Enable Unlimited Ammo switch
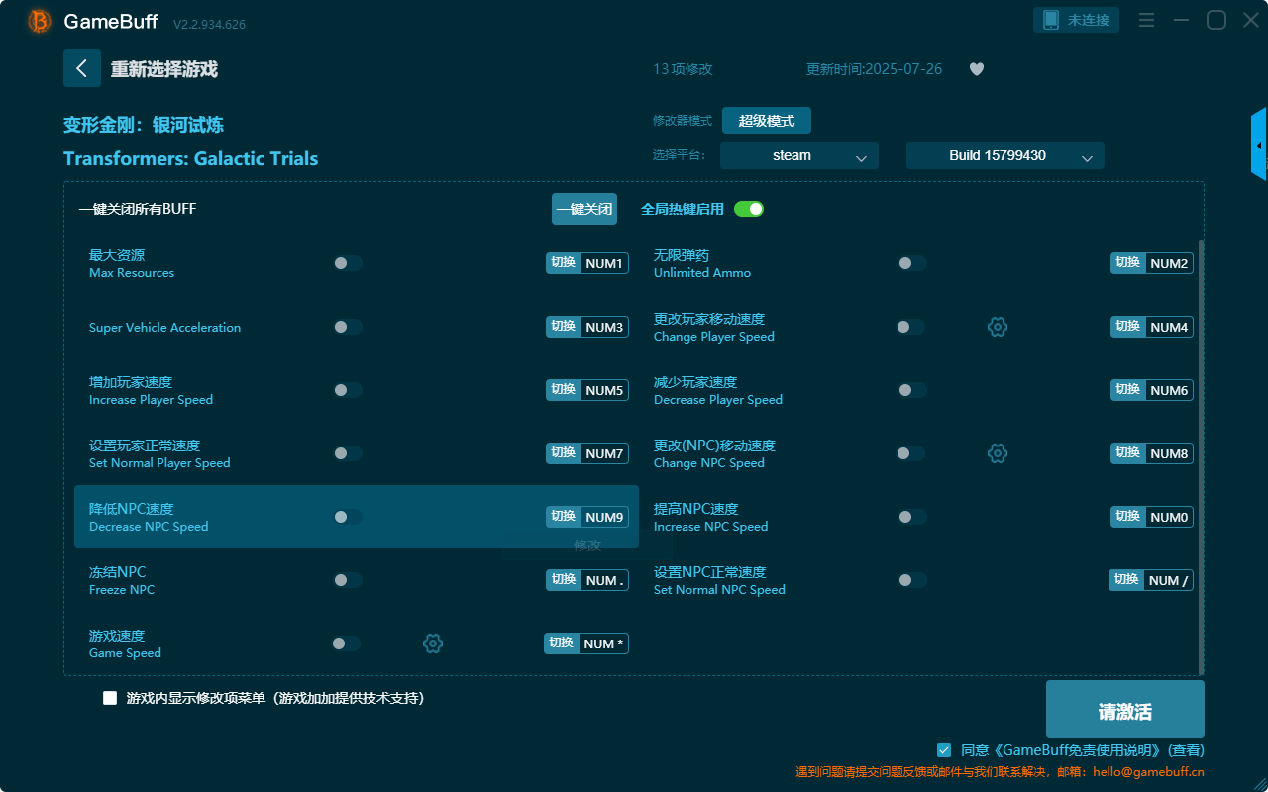The height and width of the screenshot is (792, 1268). [911, 263]
